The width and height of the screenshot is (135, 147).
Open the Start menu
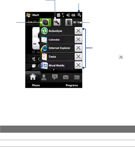(33, 15)
